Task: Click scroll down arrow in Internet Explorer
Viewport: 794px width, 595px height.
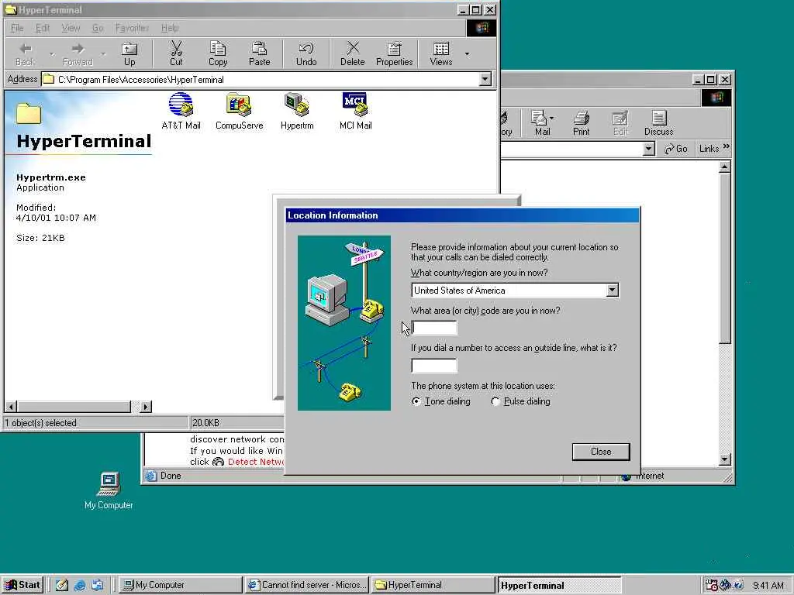Action: tap(725, 459)
